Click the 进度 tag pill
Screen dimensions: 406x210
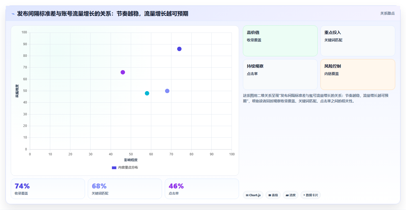click(291, 195)
